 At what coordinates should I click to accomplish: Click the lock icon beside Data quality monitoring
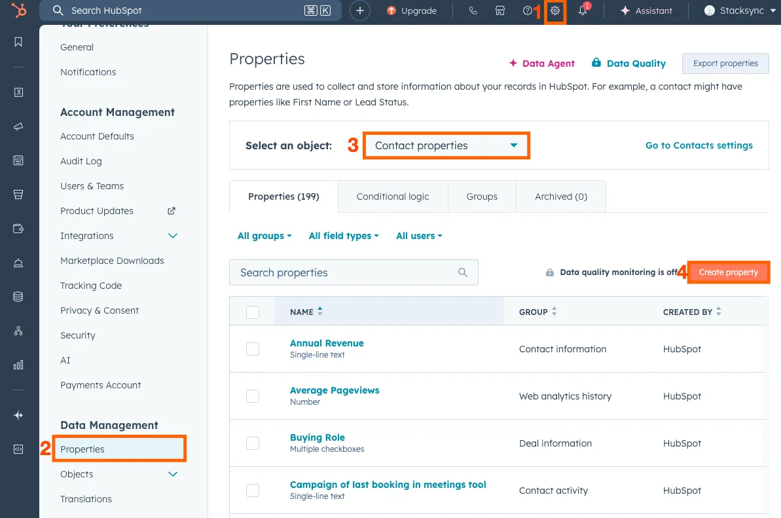pos(550,272)
